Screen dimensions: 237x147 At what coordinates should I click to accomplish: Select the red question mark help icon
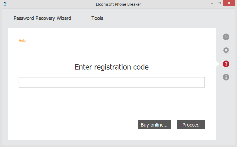coord(226,64)
